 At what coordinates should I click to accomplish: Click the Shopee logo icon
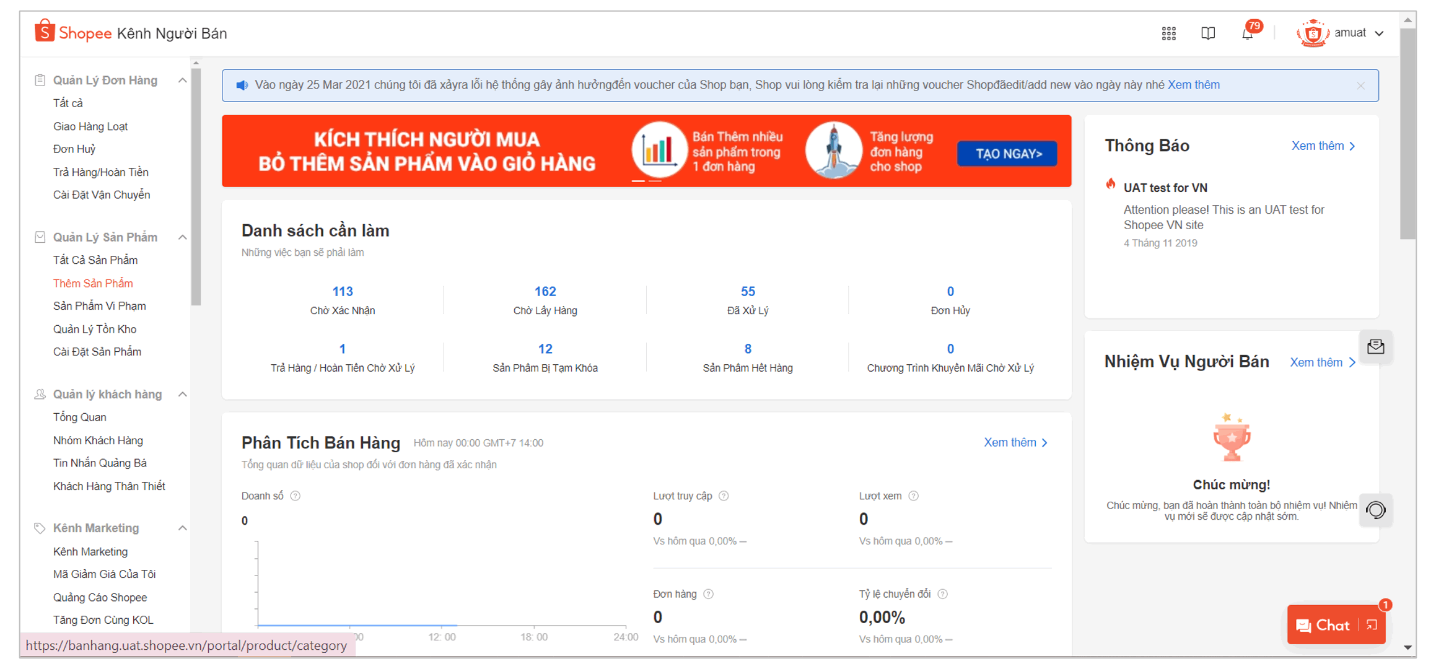click(45, 32)
